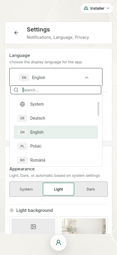Switch appearance to Dark
Screen dimensions: 117x255
point(91,189)
